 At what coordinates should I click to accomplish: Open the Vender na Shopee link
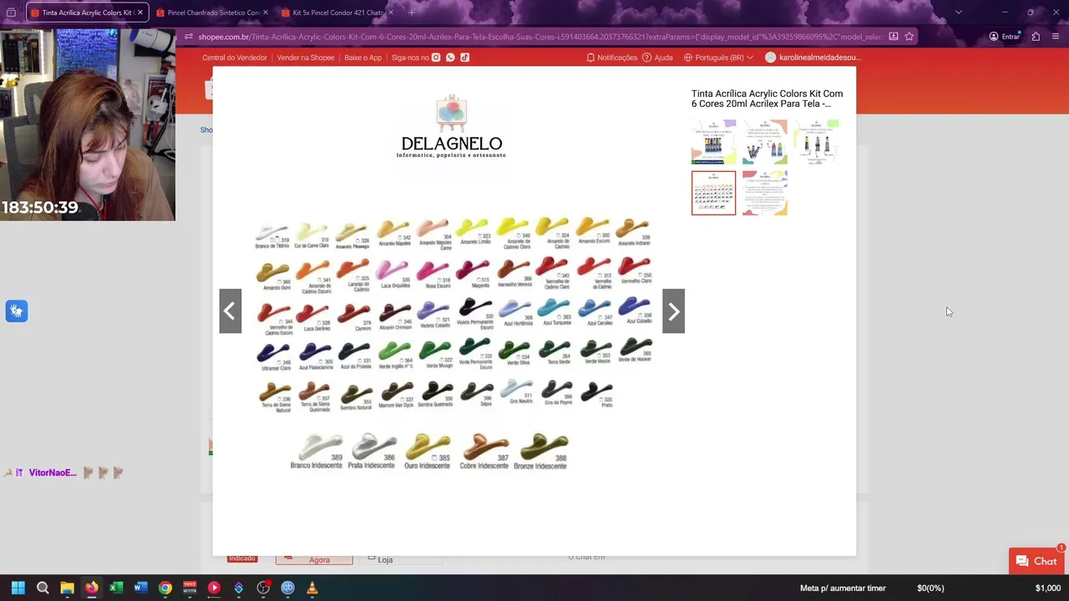(306, 58)
